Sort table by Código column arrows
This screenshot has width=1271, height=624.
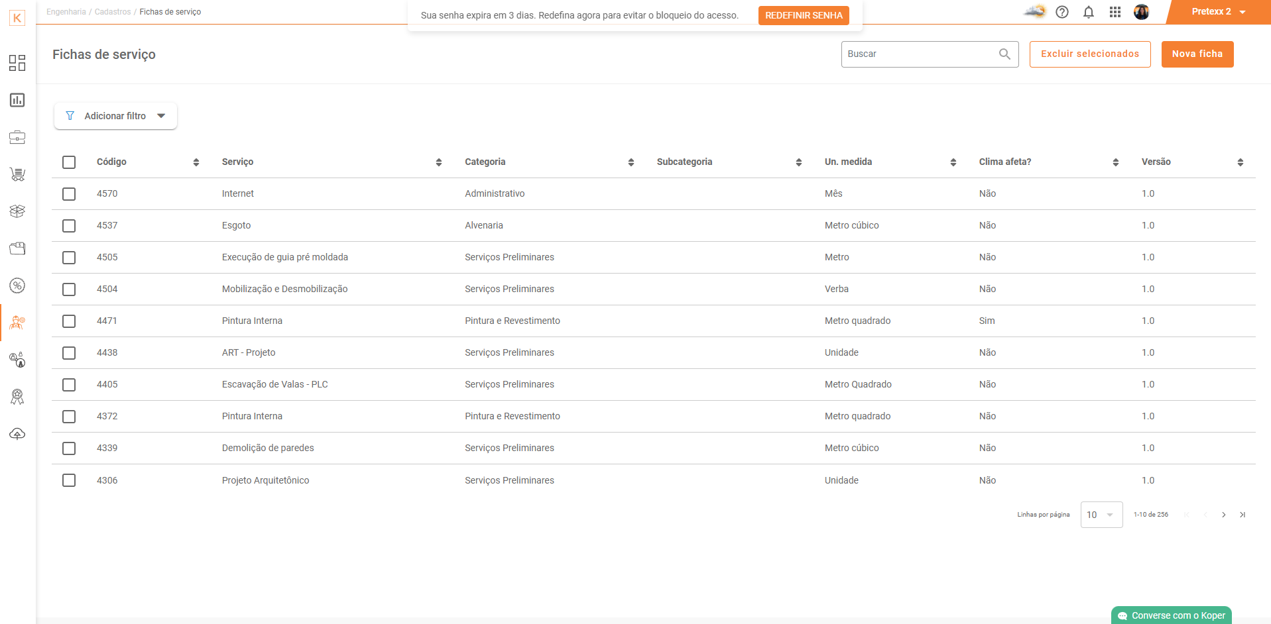(x=196, y=162)
